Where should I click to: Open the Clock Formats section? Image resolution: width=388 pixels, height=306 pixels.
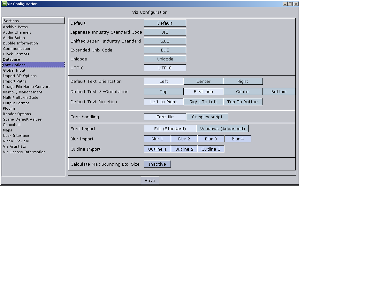(16, 54)
